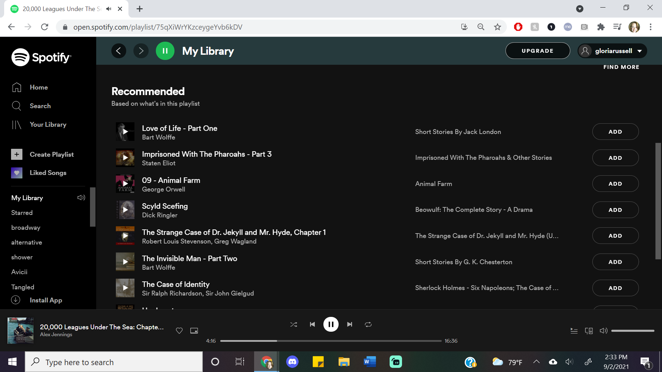This screenshot has height=372, width=662.
Task: Click the Install App download icon
Action: coord(16,300)
